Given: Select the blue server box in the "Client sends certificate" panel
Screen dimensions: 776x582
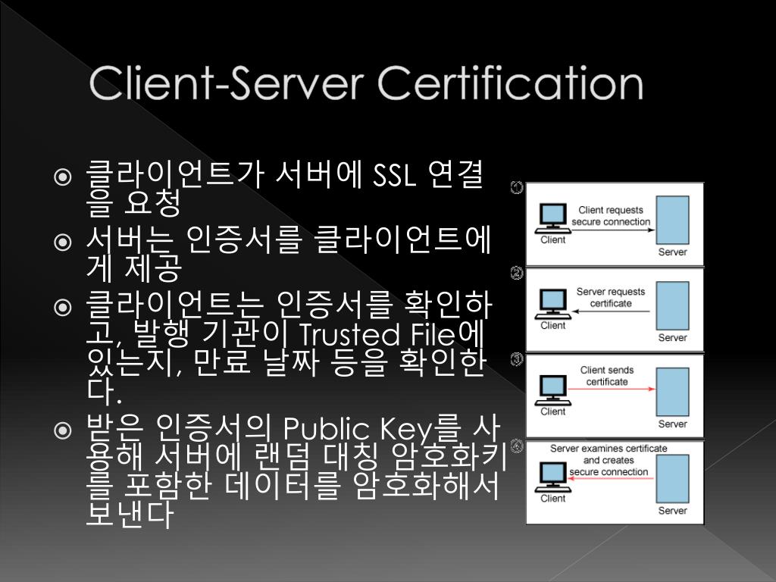Looking at the screenshot, I should coord(673,392).
